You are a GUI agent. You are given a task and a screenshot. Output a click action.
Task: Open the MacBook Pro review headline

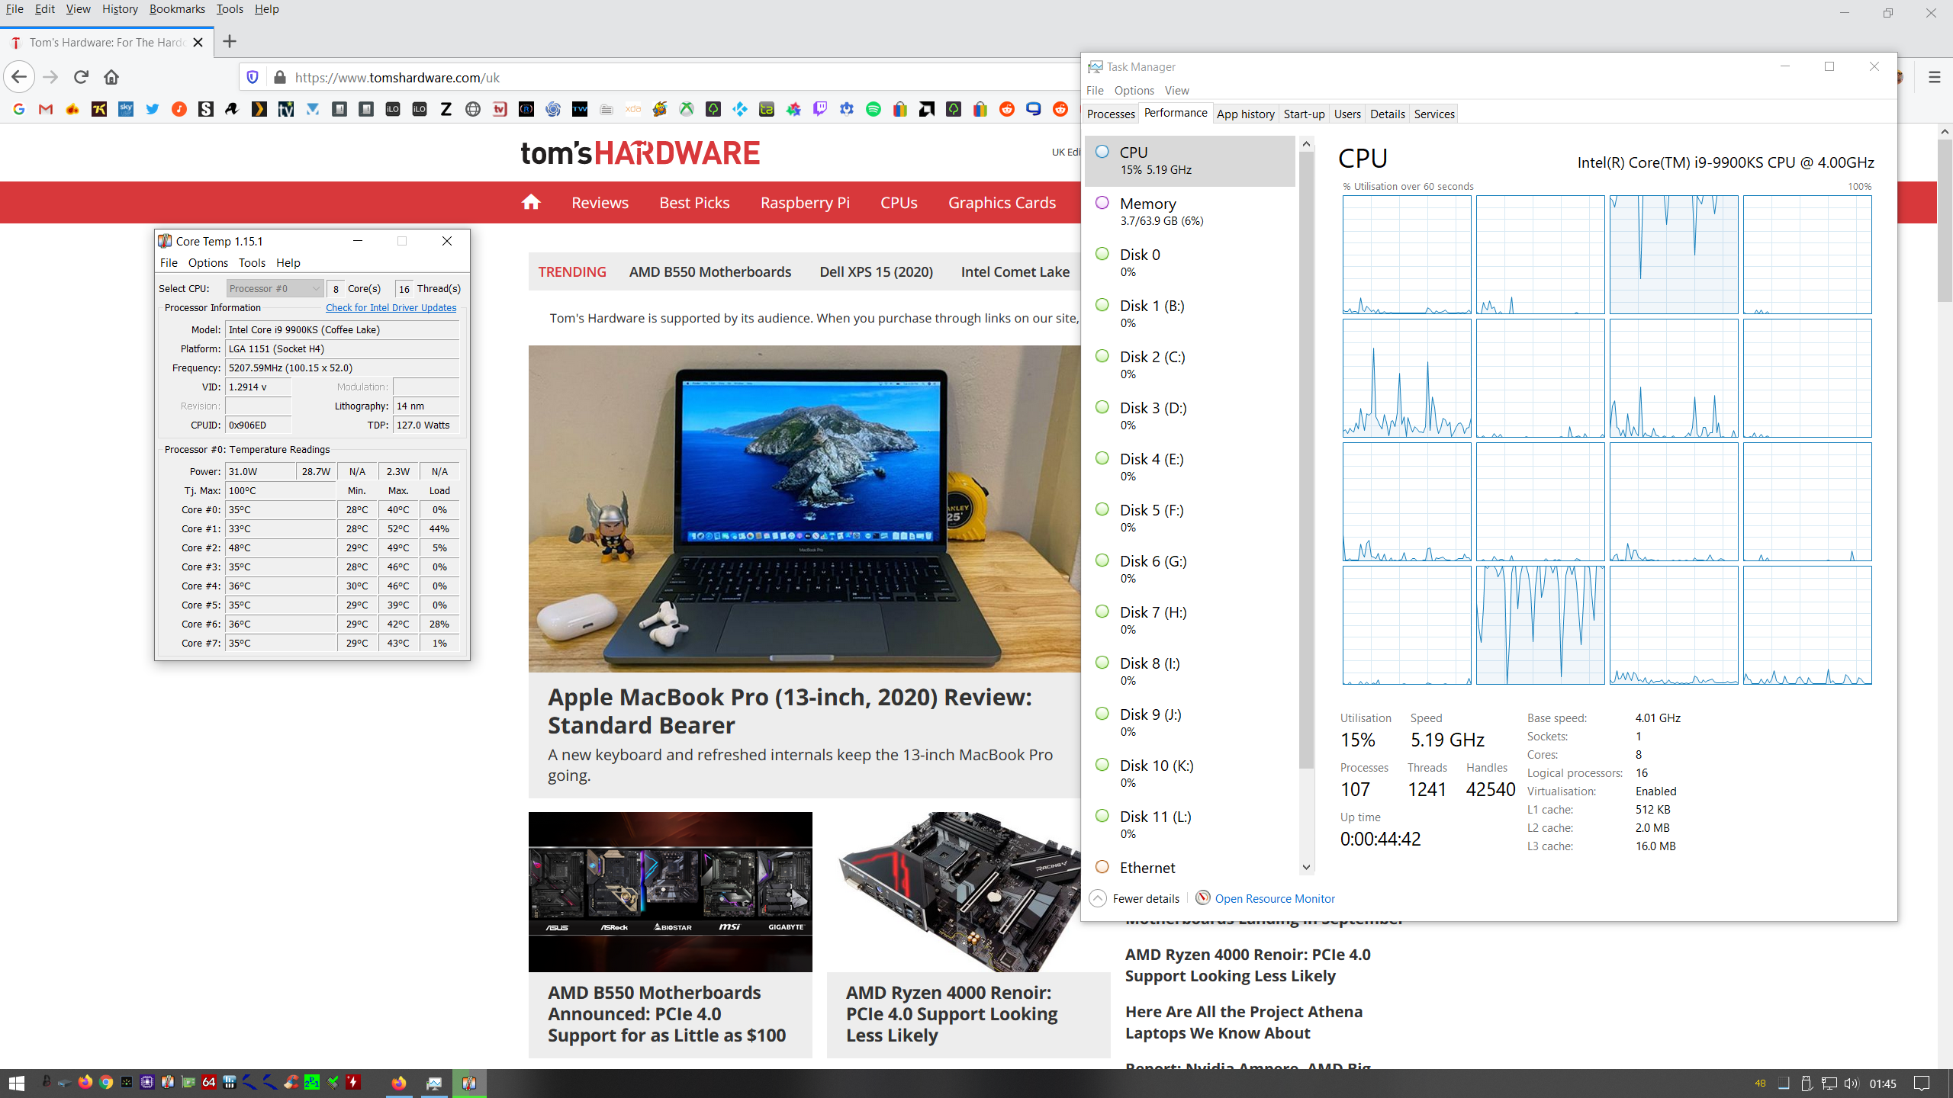(790, 711)
